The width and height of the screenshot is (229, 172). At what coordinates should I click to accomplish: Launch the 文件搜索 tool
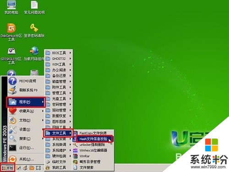pos(93,167)
